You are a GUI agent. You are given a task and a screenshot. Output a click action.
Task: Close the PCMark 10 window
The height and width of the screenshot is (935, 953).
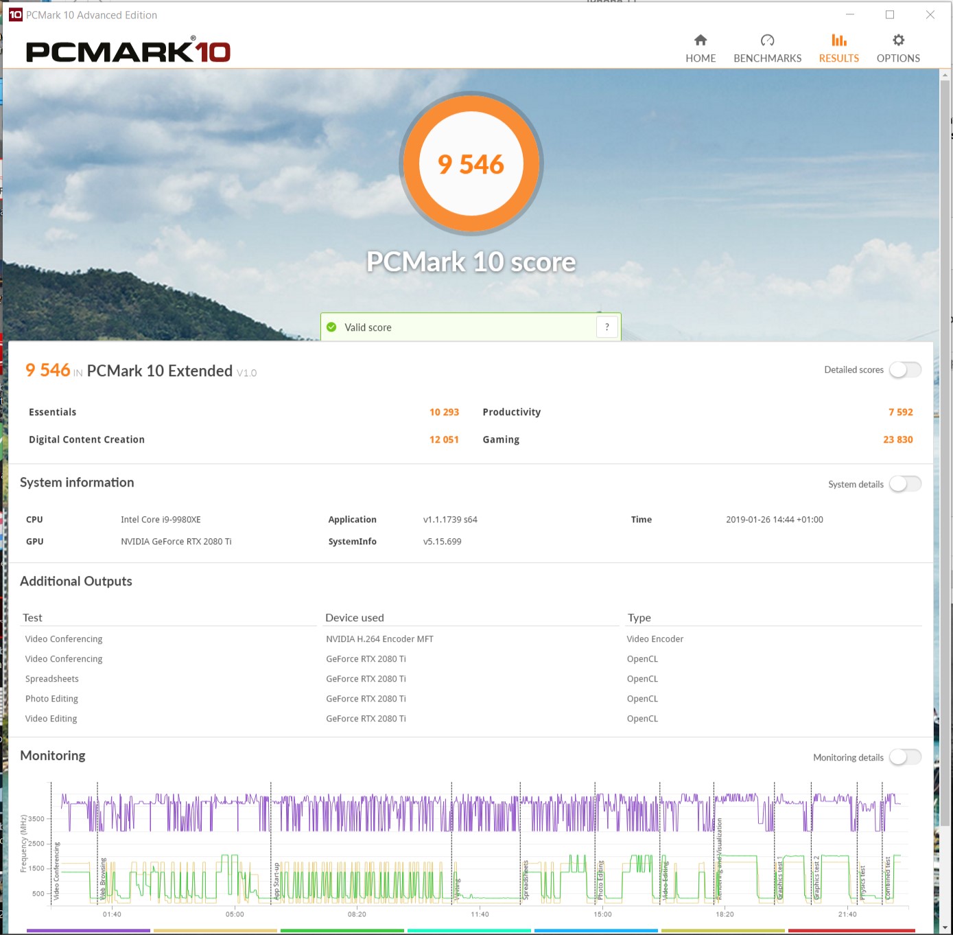930,14
